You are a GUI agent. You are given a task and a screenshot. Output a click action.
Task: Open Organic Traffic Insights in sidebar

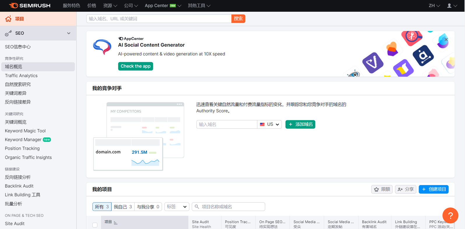pos(28,157)
